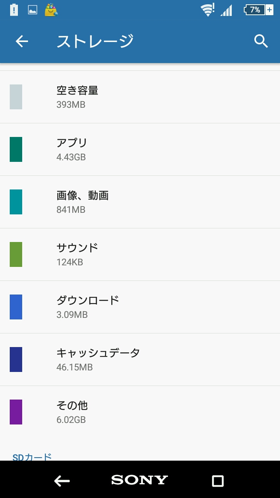Viewport: 280px width, 498px height.
Task: Open search with the magnifier icon
Action: (261, 41)
